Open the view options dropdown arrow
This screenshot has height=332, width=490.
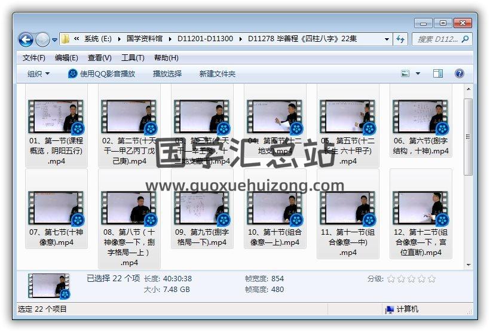tap(418, 73)
